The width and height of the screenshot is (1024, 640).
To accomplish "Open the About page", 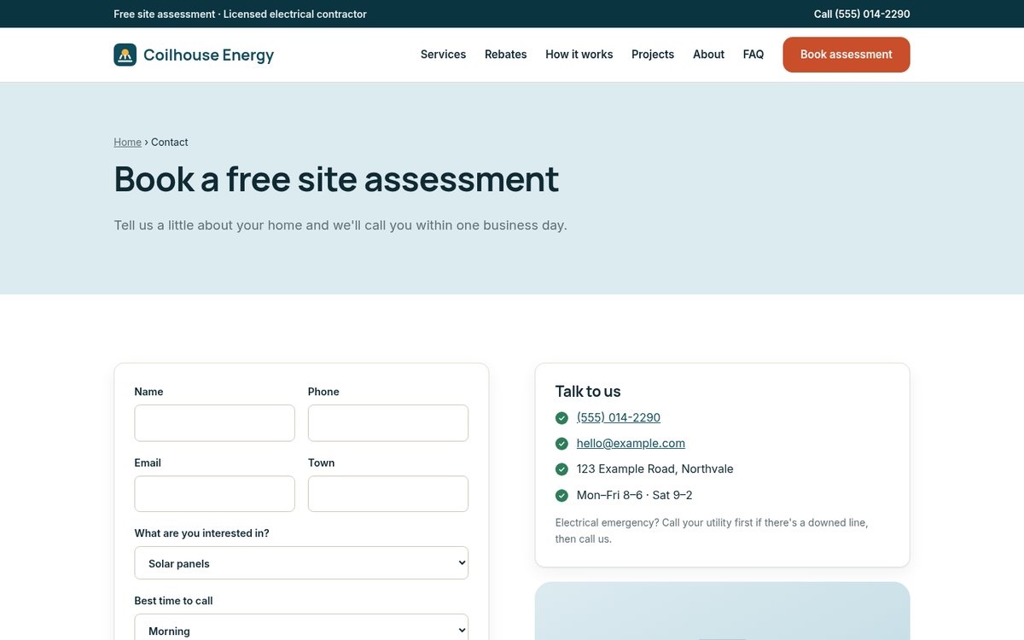I will [x=708, y=55].
